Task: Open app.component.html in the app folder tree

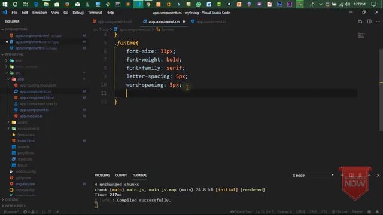Action: tap(37, 97)
